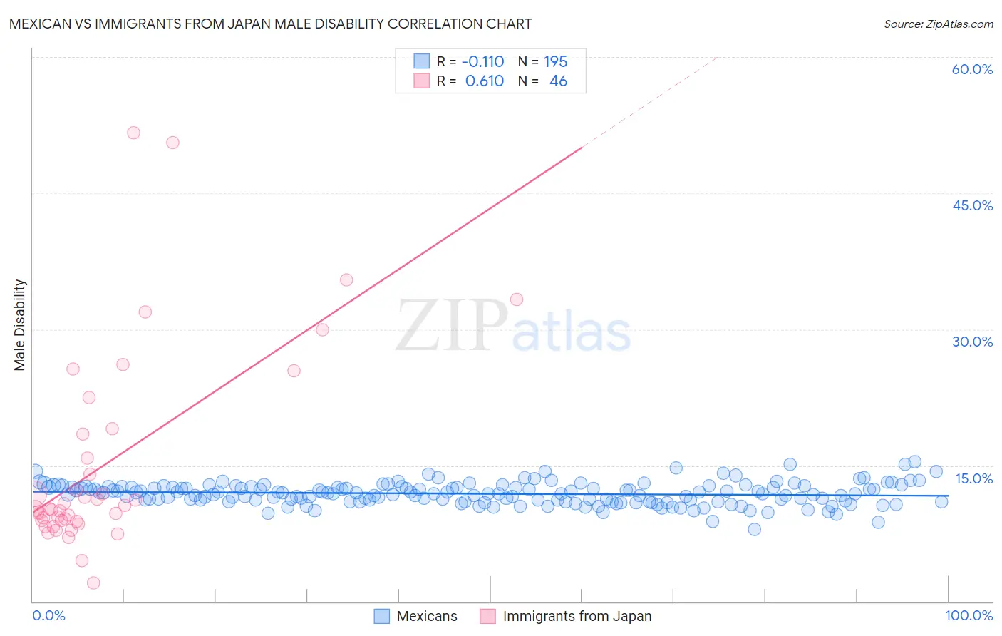1002x636 pixels.
Task: Click the blue Mexicans legend swatch at bottom
Action: tap(382, 616)
